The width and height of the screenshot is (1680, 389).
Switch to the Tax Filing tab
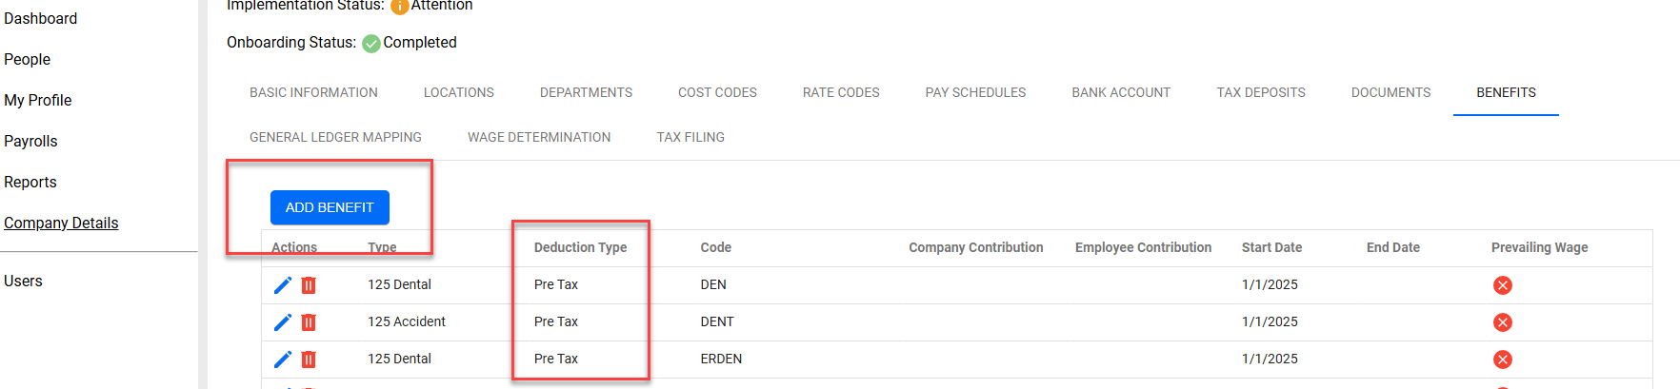(690, 137)
